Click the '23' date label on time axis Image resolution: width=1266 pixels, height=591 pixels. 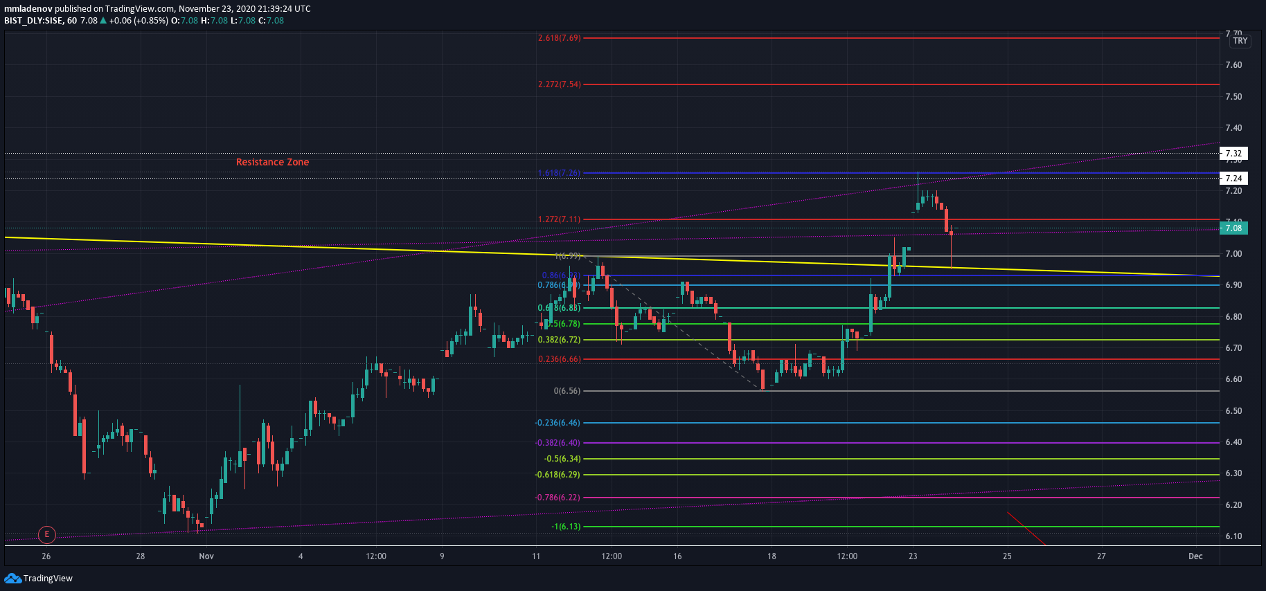[x=913, y=556]
